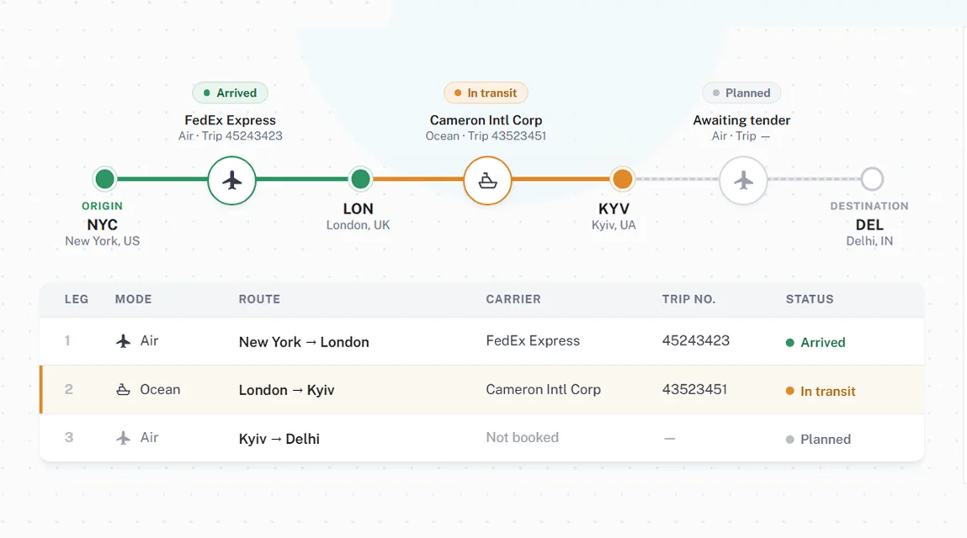Click the airplane mode icon in leg 1 row

coord(124,340)
